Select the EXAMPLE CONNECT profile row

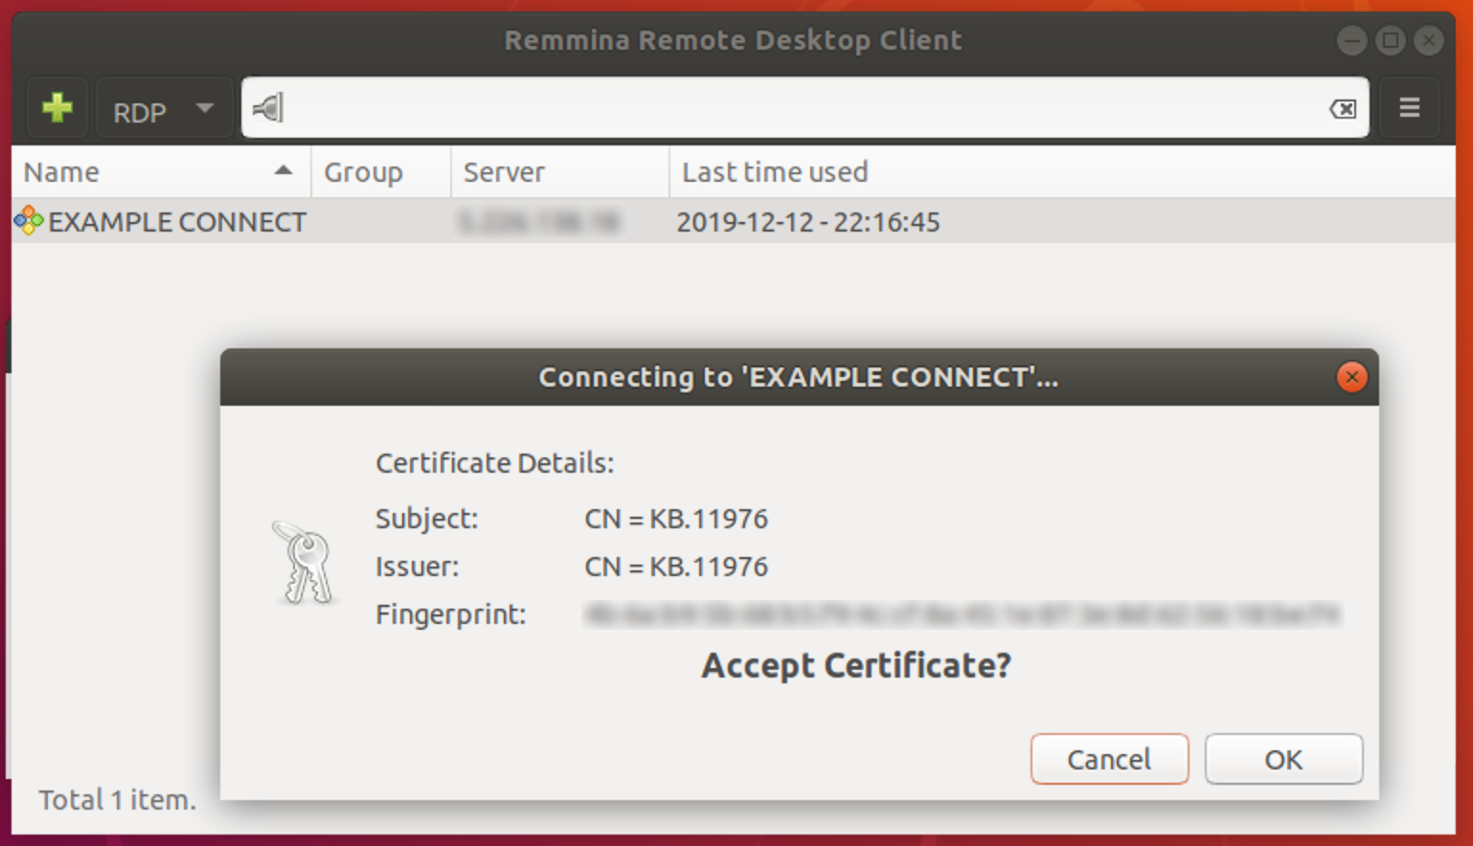coord(734,222)
